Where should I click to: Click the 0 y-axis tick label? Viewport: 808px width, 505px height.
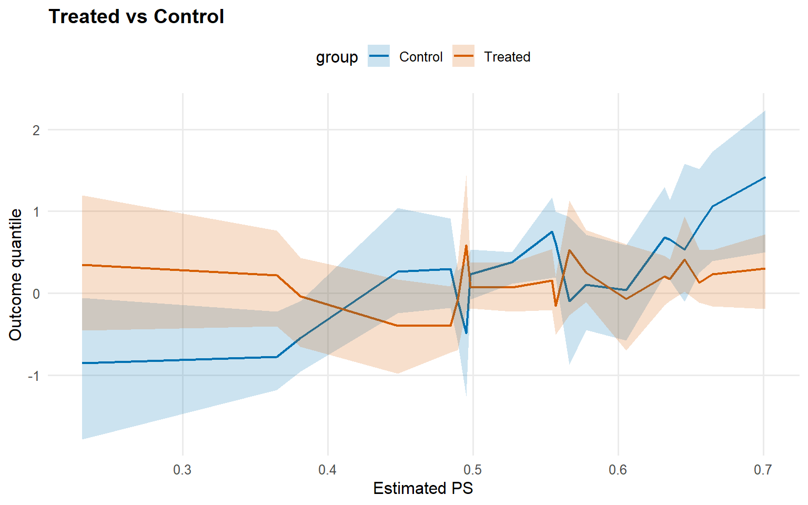click(x=36, y=294)
